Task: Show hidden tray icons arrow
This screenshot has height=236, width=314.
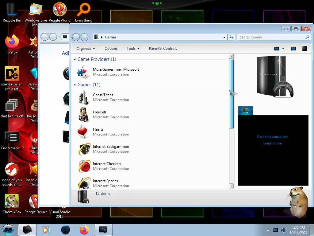Action: click(268, 230)
